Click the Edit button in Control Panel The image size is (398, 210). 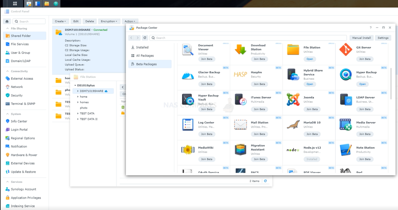coord(76,21)
